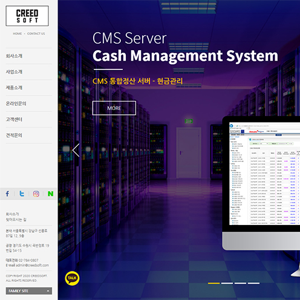Open the Instagram icon link
300x300 pixels.
36,194
